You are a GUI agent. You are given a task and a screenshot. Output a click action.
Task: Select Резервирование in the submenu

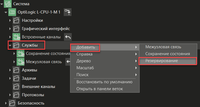click(168, 61)
